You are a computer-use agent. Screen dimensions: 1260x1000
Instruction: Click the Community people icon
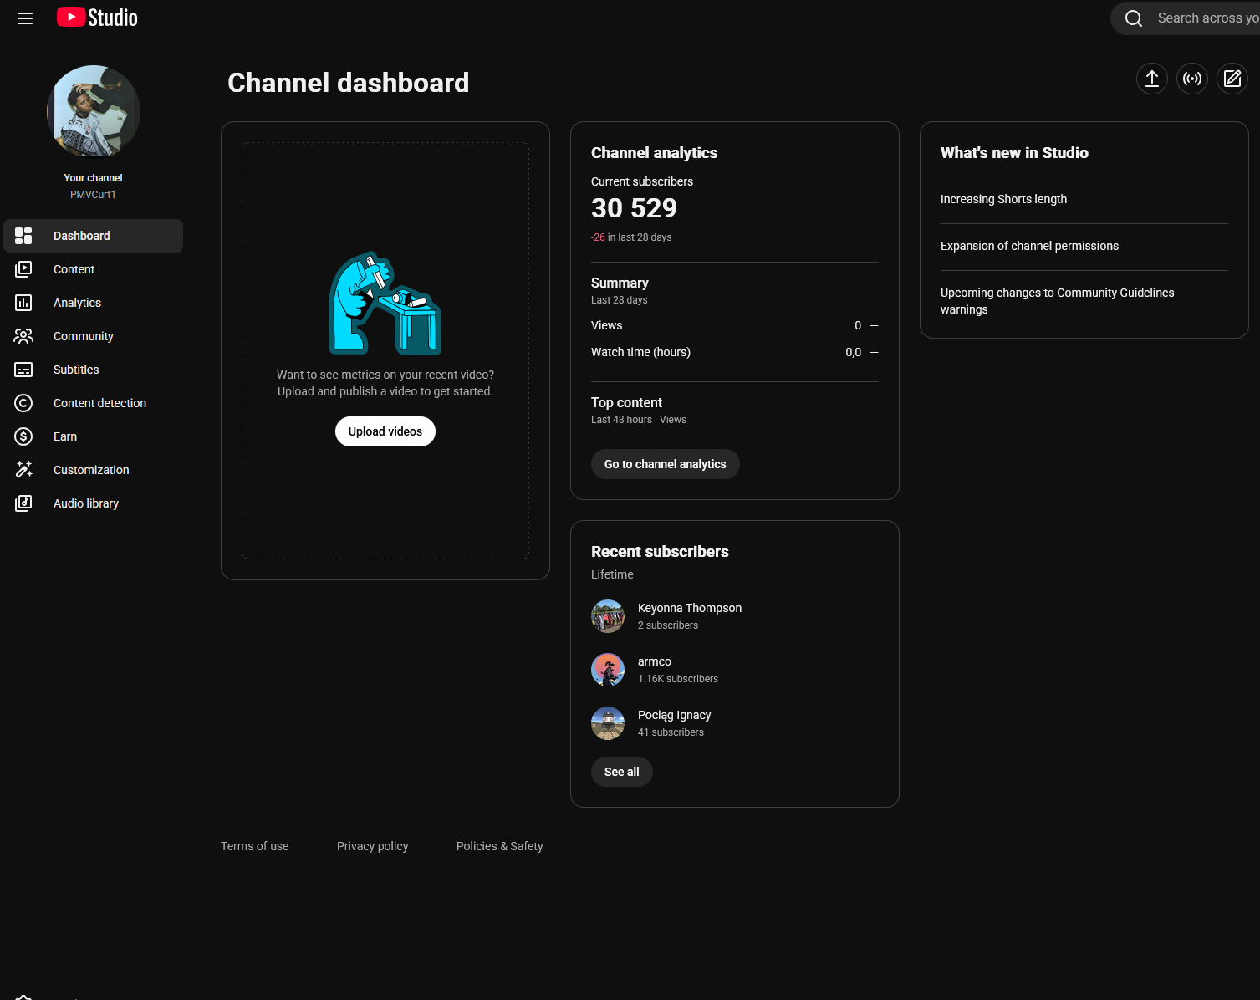coord(23,336)
